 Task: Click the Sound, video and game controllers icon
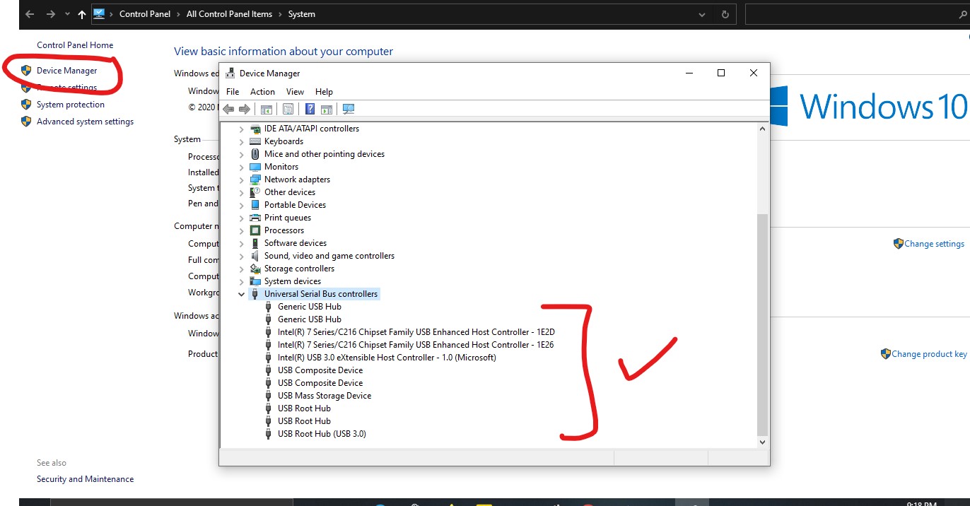pos(255,256)
